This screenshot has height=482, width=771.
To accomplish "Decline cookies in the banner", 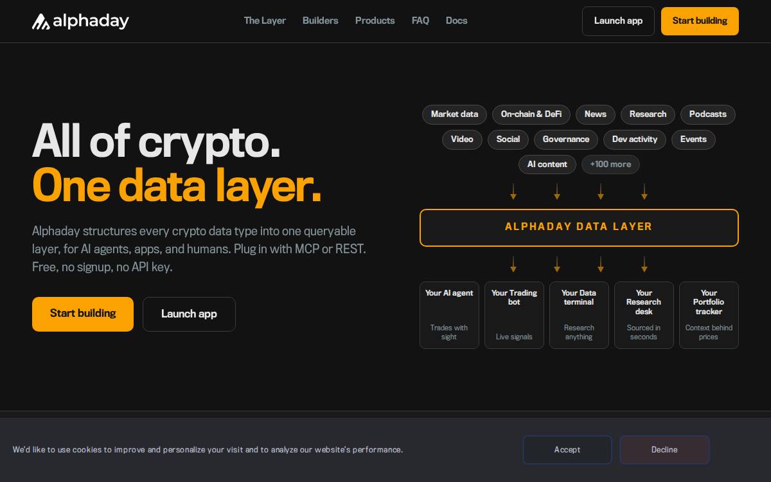I will point(664,450).
